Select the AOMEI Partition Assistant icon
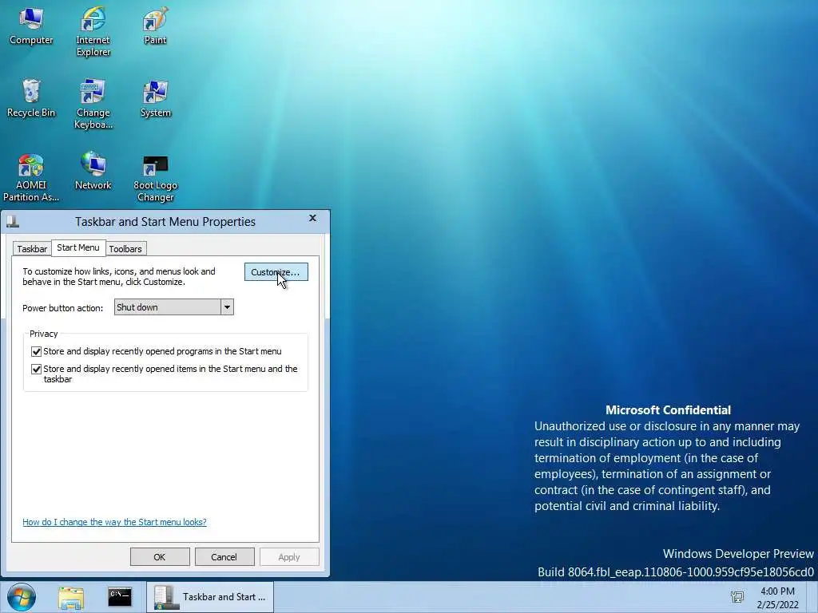Viewport: 818px width, 613px height. [31, 177]
